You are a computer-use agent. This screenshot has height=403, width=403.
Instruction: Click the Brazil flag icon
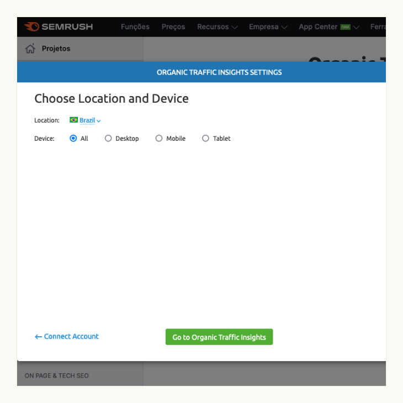(73, 120)
